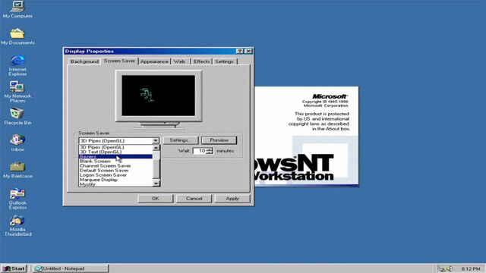Increase the Wait minutes spinner

click(x=210, y=149)
